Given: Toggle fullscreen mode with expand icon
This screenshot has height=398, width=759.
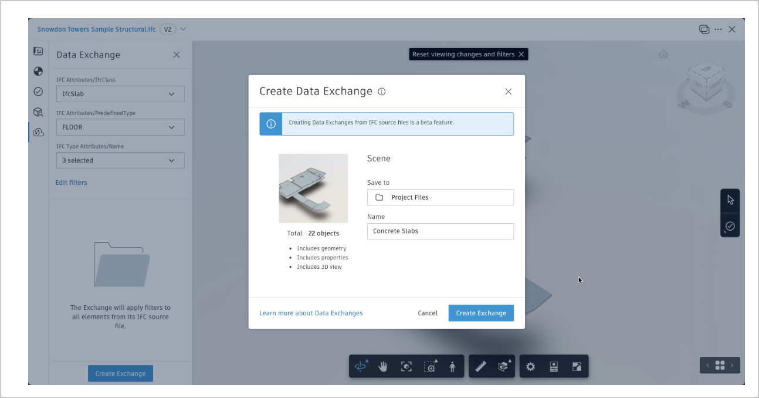Looking at the screenshot, I should tap(577, 366).
